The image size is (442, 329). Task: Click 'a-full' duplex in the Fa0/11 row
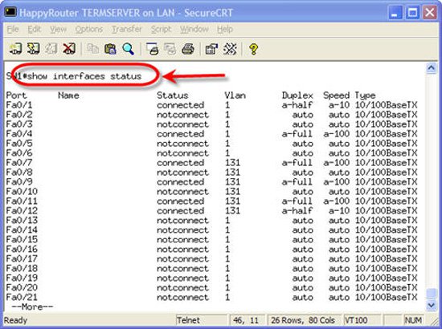[x=297, y=201]
